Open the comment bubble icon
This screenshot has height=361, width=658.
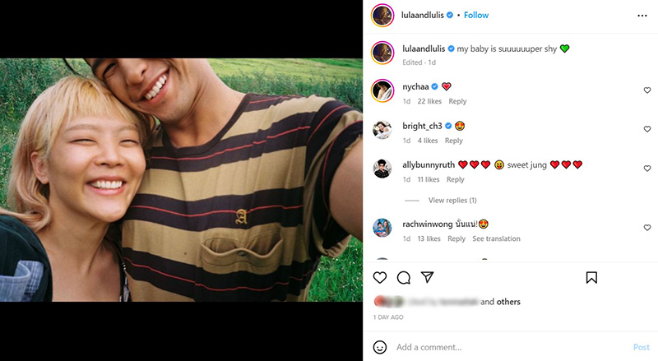pos(404,278)
